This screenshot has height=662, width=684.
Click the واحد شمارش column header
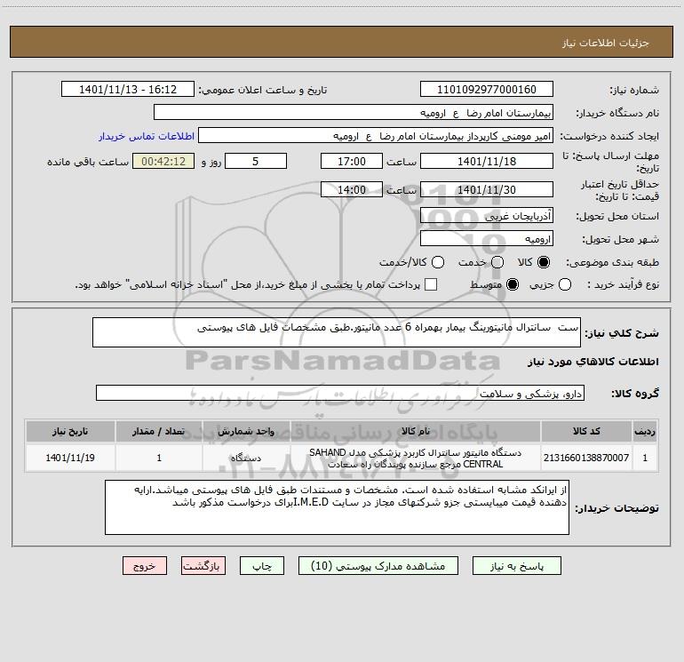coord(246,432)
